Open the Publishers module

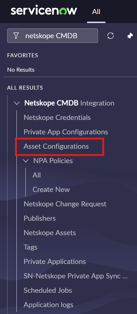click(40, 218)
